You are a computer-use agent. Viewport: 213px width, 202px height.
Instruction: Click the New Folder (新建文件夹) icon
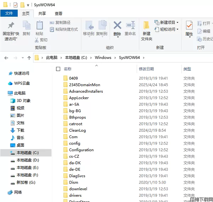[146, 26]
